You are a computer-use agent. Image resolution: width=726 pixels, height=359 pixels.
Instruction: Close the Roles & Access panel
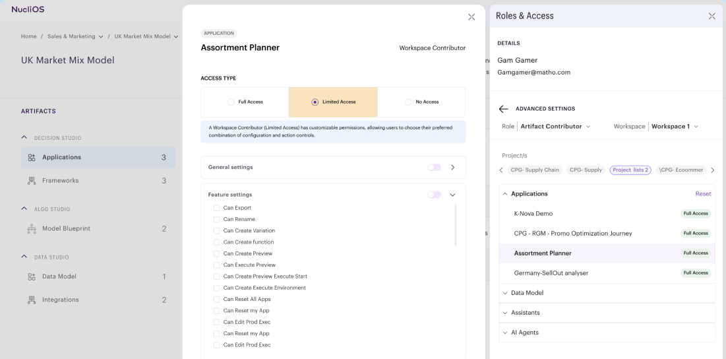click(x=712, y=16)
